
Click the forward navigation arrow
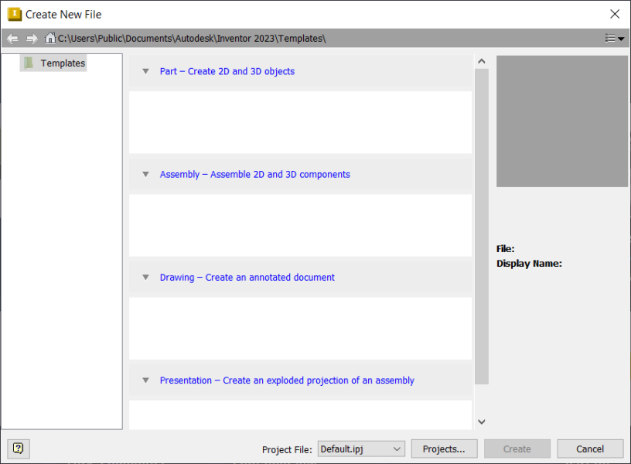[x=32, y=38]
